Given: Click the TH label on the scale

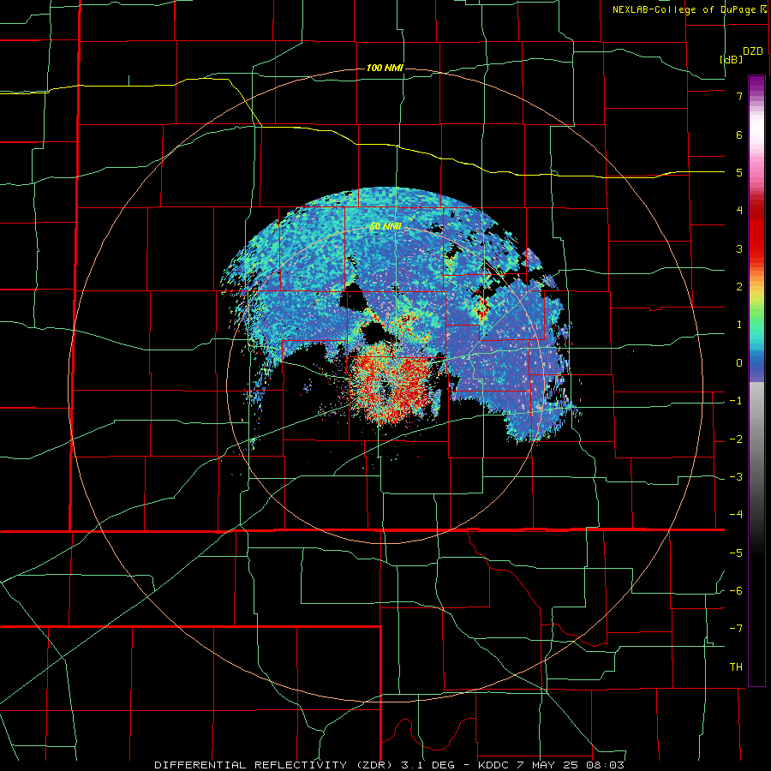Looking at the screenshot, I should 736,667.
